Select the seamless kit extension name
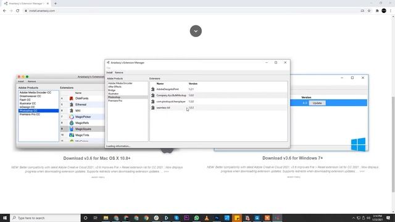The height and width of the screenshot is (222, 395). [x=163, y=108]
